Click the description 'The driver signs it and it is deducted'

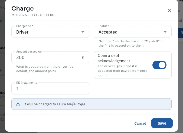(x=122, y=71)
